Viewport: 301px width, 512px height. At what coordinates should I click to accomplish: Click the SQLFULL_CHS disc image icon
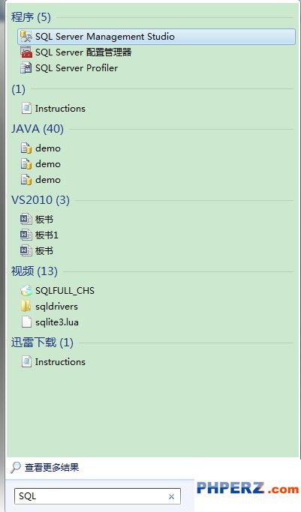[x=26, y=291]
